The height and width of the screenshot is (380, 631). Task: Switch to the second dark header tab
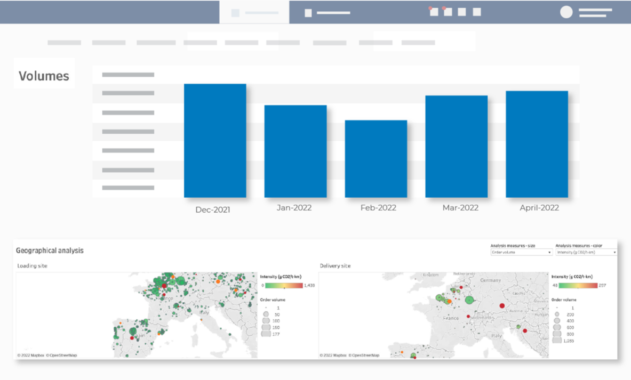327,13
